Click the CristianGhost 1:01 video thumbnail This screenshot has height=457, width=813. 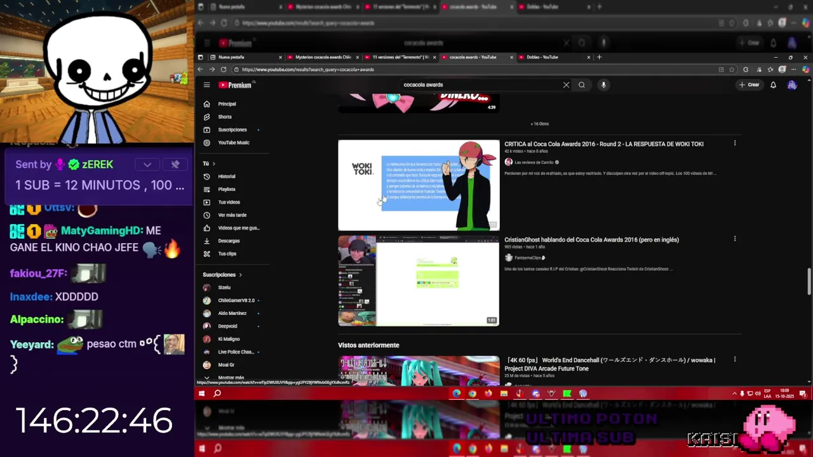pos(419,281)
